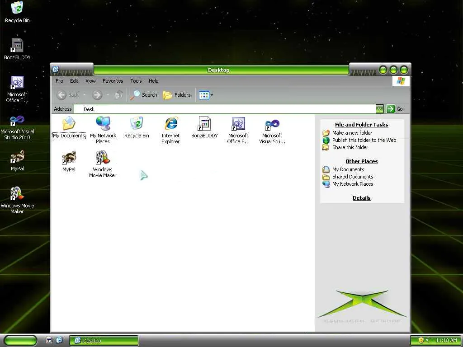Collapse the Other Places section
463x347 pixels.
[361, 161]
